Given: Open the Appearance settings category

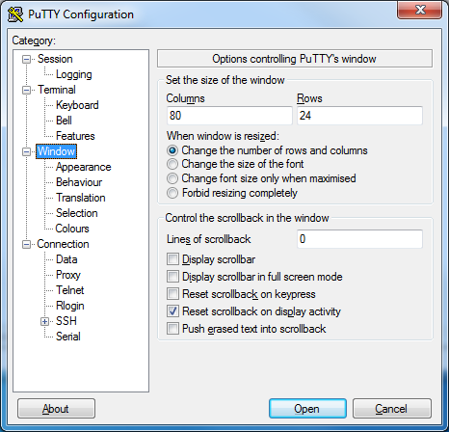Looking at the screenshot, I should pyautogui.click(x=84, y=167).
